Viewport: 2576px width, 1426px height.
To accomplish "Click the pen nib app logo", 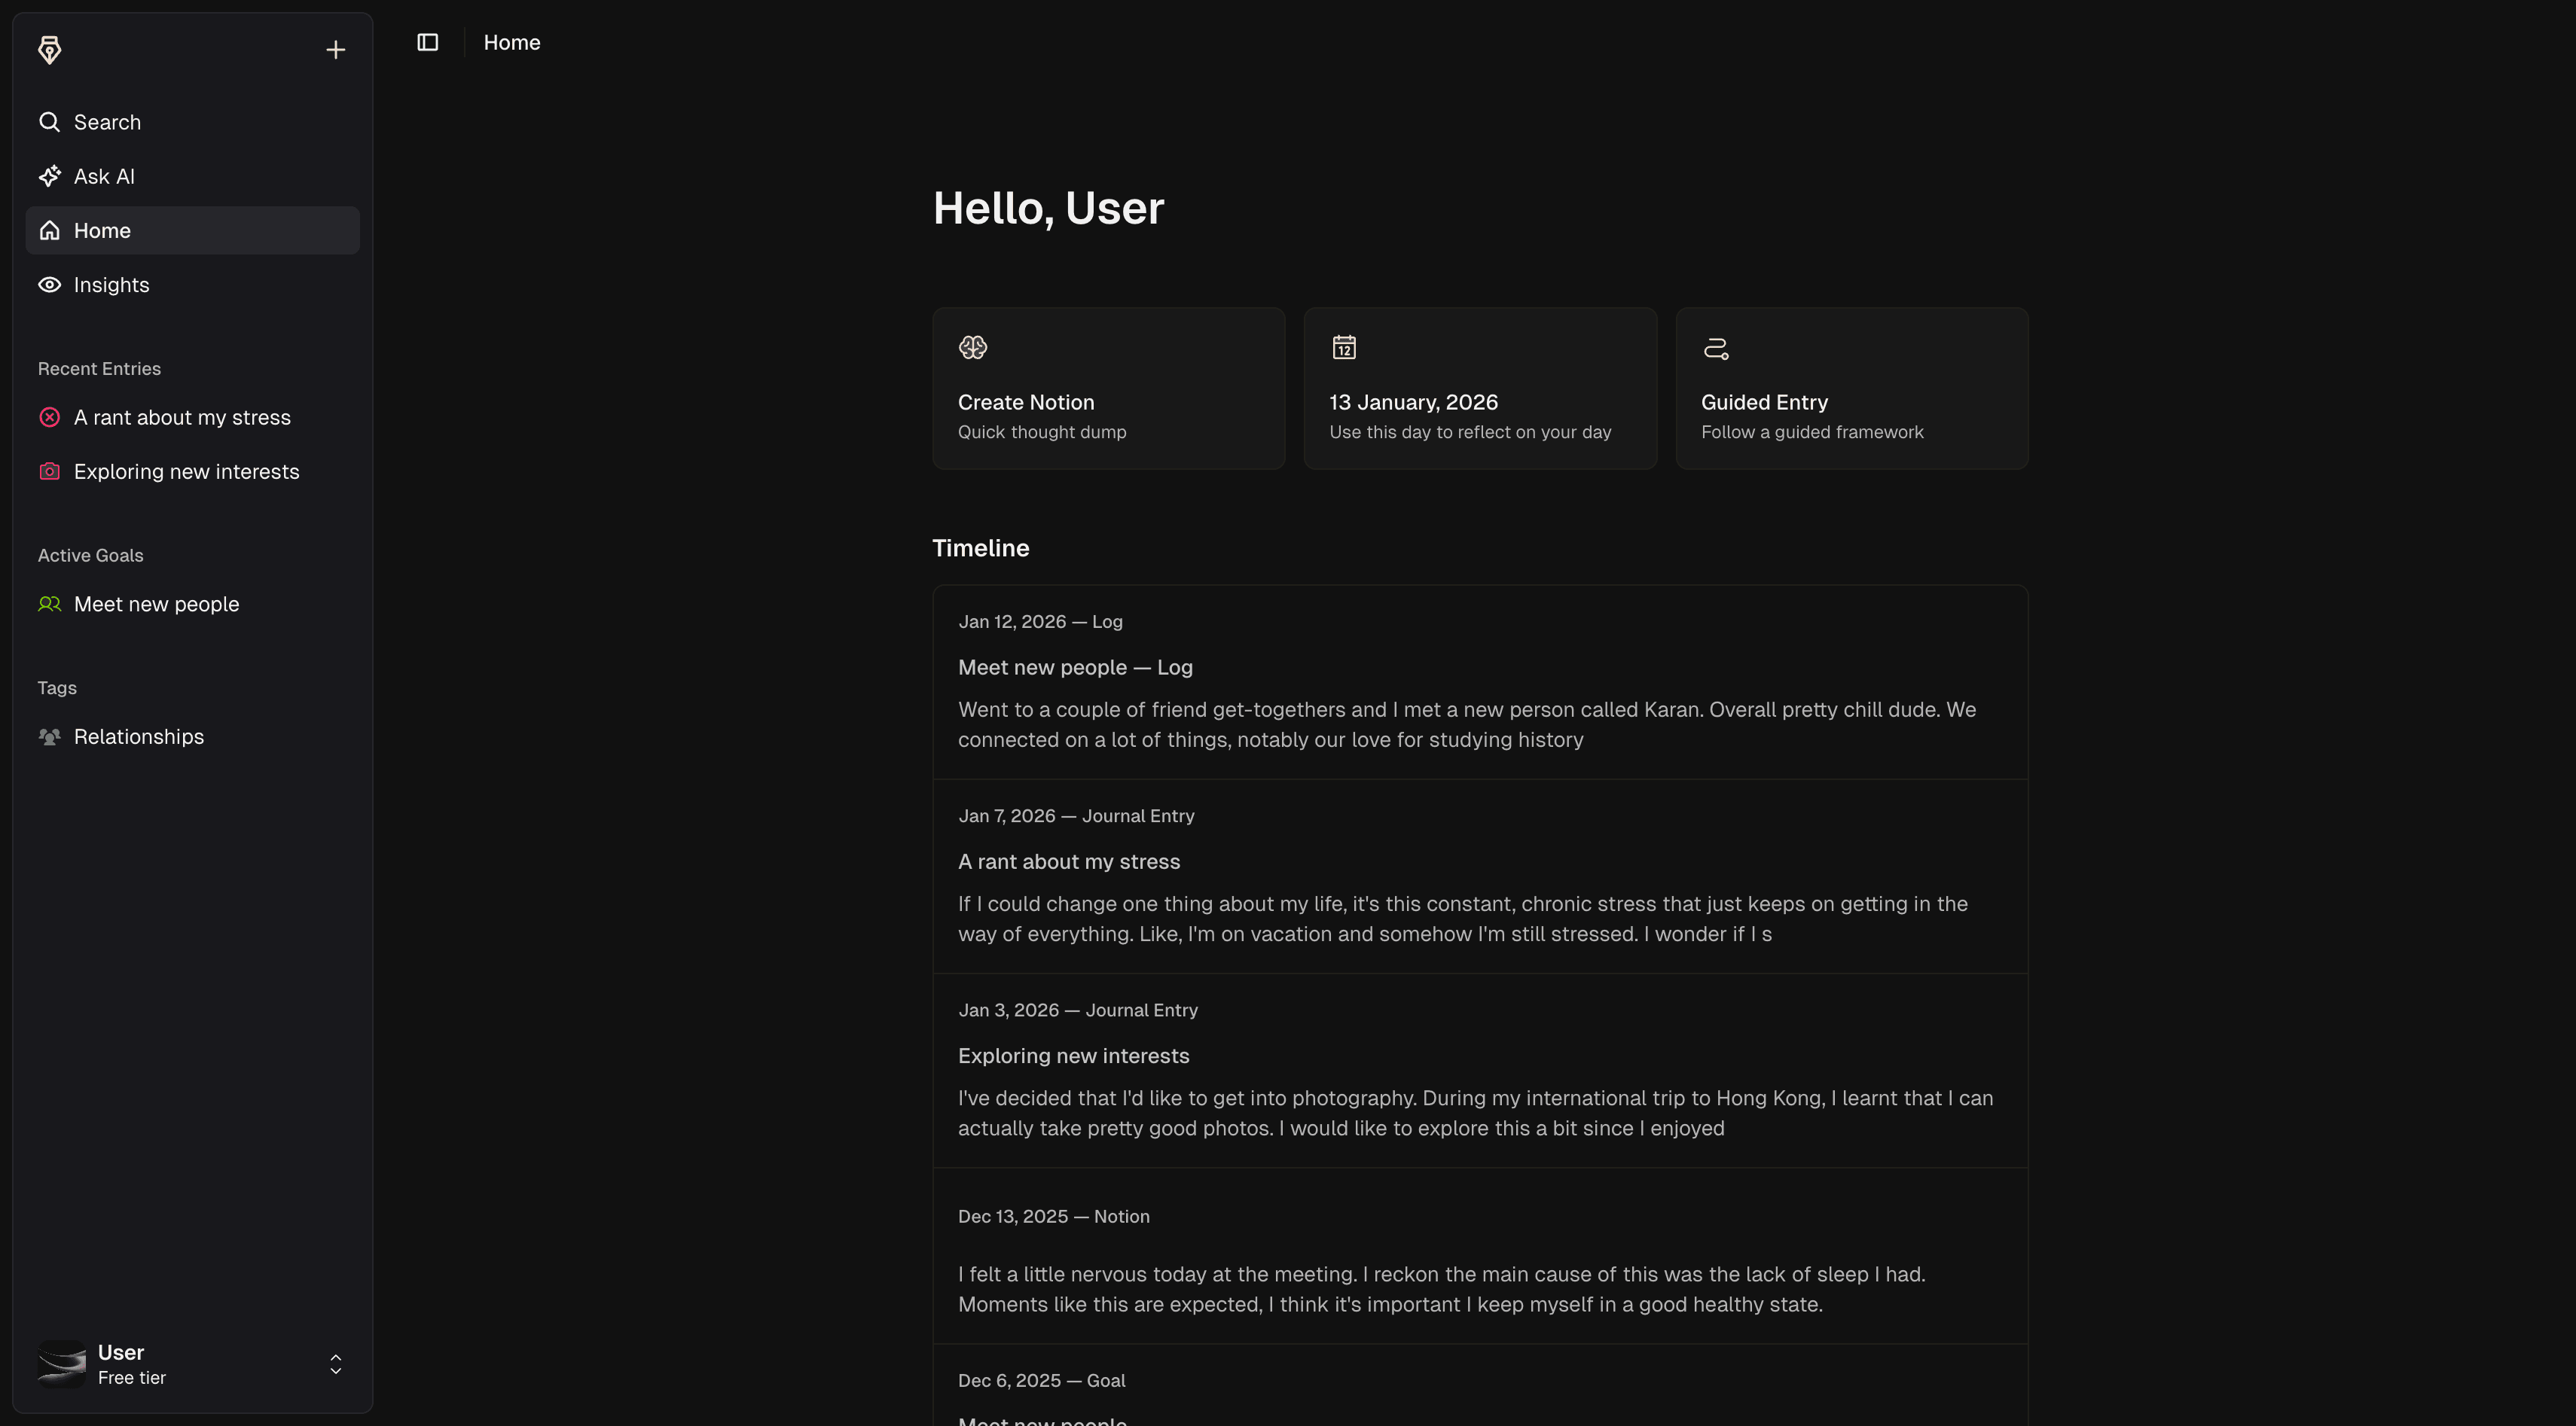I will point(49,49).
